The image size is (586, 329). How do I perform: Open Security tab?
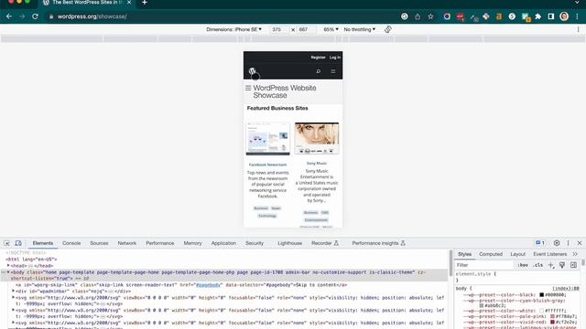point(255,243)
